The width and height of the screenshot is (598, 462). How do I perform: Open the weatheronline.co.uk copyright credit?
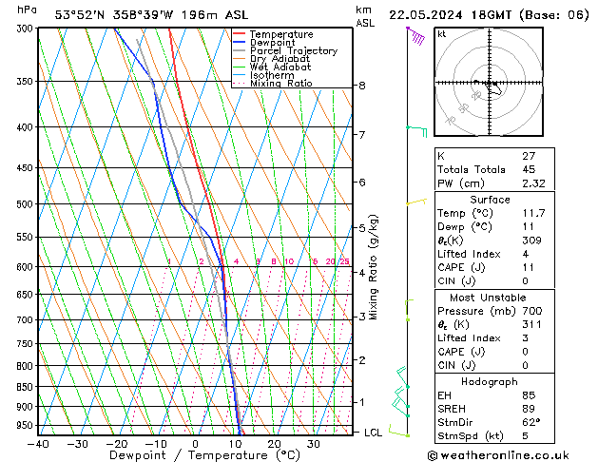[498, 455]
